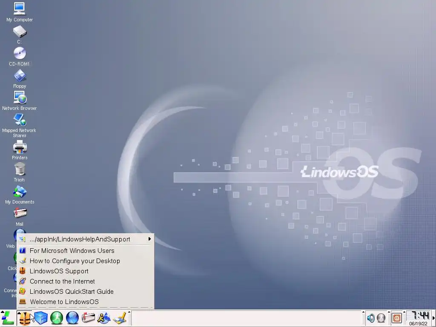Click the applet handle arrow left of power button

pos(389,312)
